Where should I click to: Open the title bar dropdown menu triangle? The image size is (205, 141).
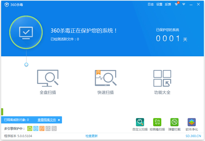tap(184, 5)
